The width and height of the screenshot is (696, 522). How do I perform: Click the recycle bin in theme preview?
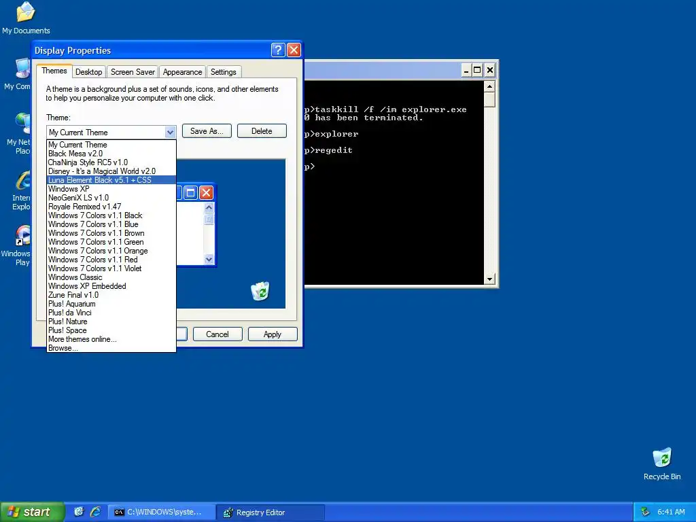click(x=260, y=291)
